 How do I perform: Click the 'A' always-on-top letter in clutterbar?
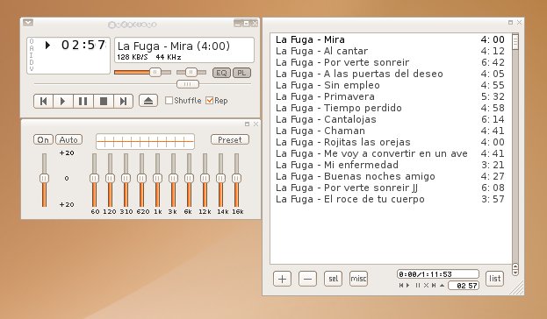point(32,48)
